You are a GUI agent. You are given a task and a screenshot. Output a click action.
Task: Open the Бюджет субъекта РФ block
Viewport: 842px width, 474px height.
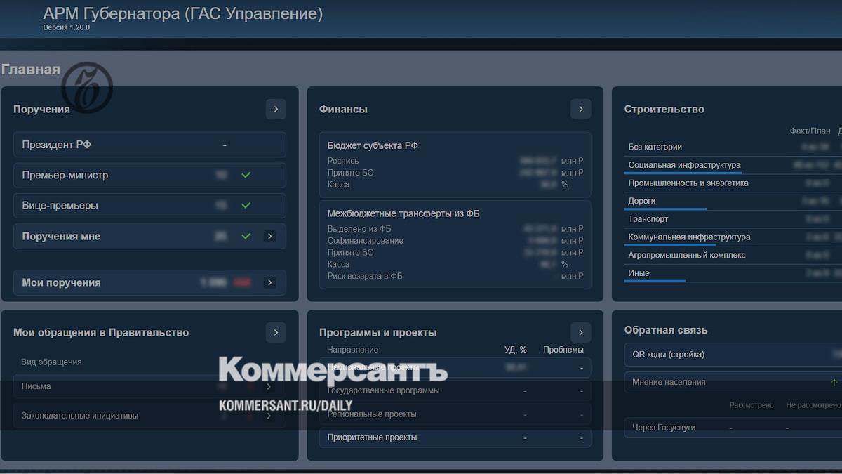point(455,165)
